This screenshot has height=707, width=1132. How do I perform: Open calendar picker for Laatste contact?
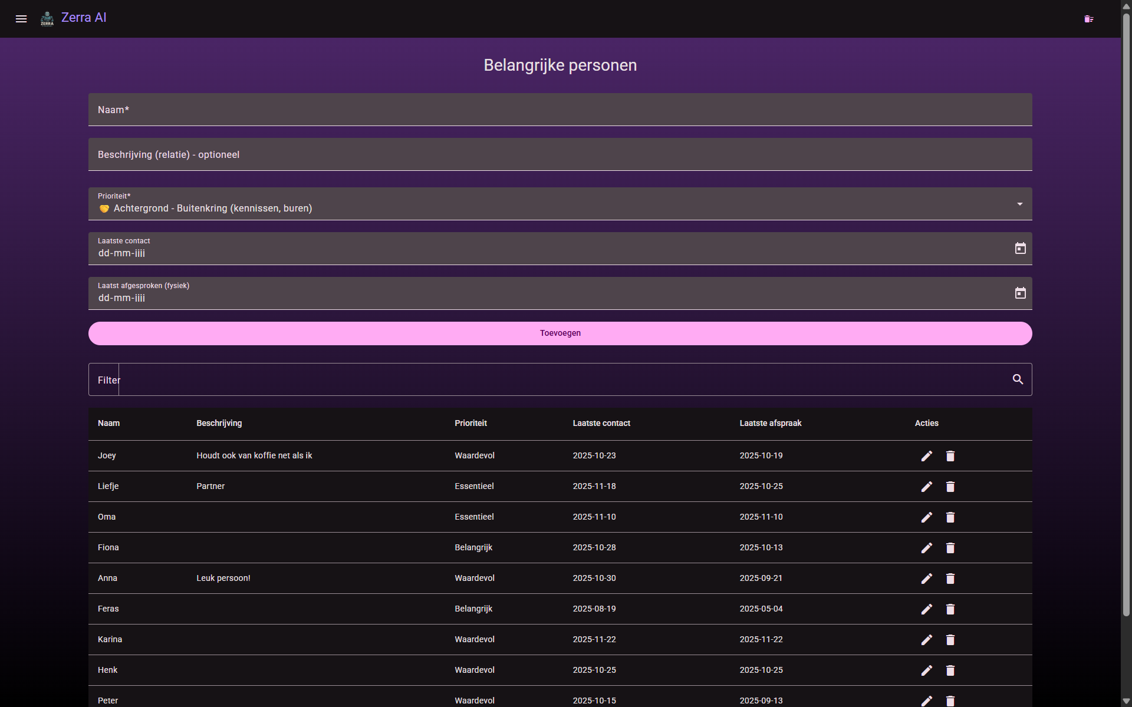click(x=1020, y=249)
